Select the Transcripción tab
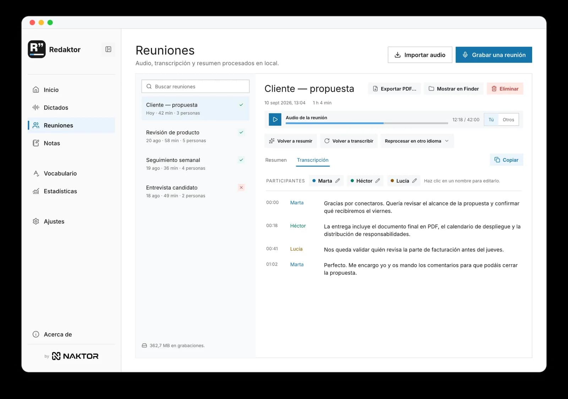Image resolution: width=568 pixels, height=399 pixels. (313, 160)
